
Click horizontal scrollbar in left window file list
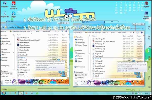[x=35, y=78]
